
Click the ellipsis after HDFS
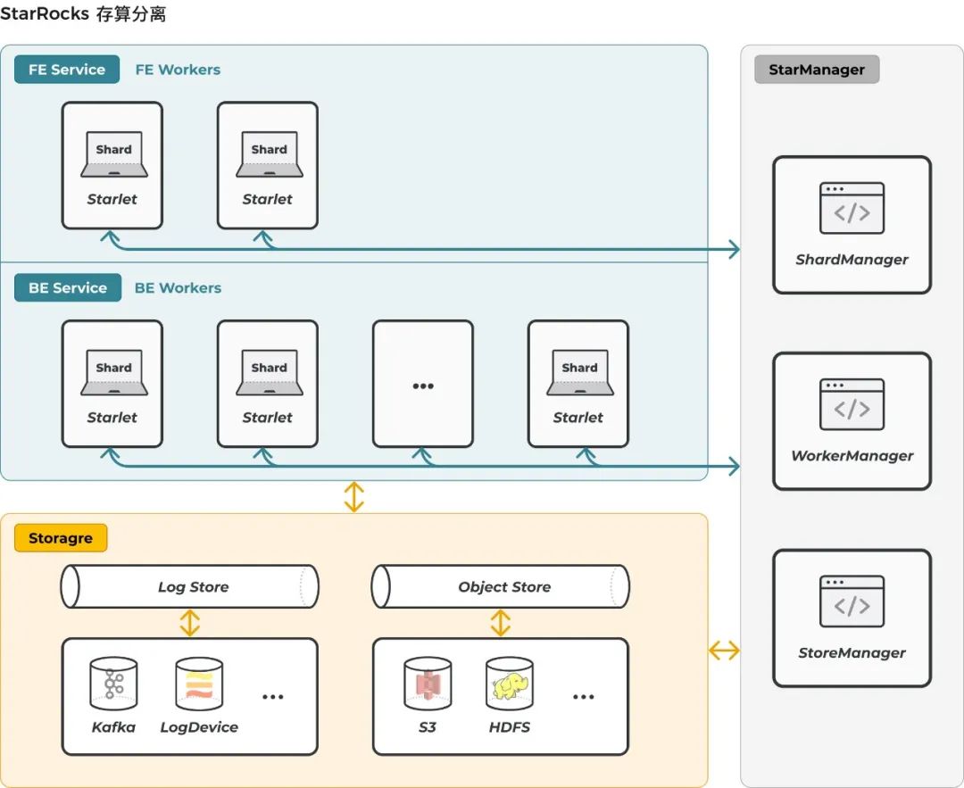coord(583,697)
